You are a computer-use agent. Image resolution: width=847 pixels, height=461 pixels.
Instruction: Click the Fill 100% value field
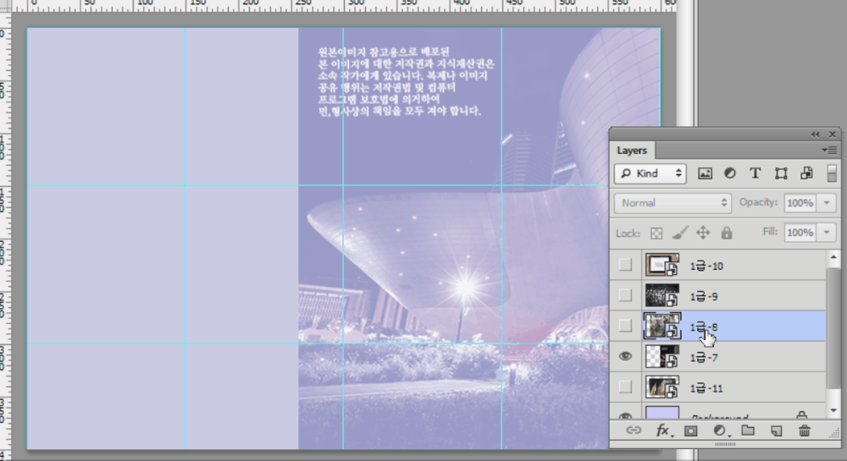pyautogui.click(x=800, y=233)
